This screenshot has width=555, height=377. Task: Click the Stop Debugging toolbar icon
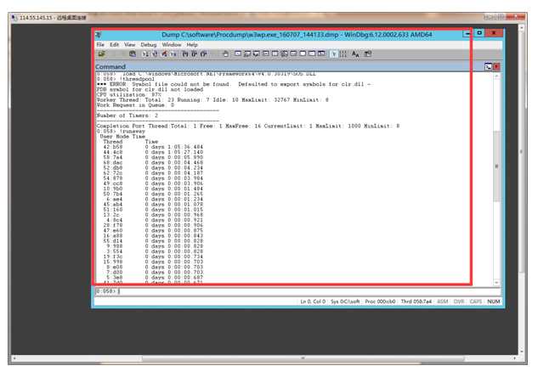(164, 53)
